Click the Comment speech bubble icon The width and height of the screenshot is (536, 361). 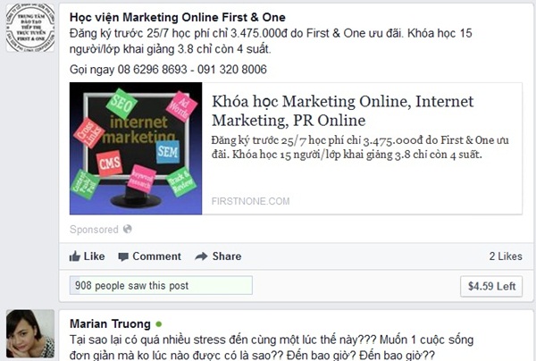point(123,256)
